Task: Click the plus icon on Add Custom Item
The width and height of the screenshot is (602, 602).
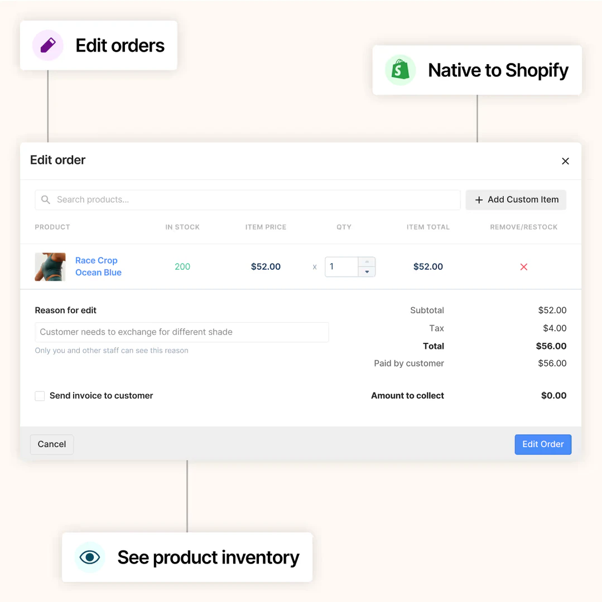Action: [479, 200]
